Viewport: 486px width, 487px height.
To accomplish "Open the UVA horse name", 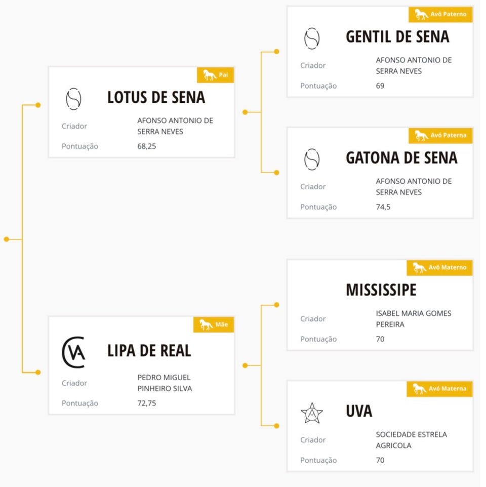I will [359, 411].
